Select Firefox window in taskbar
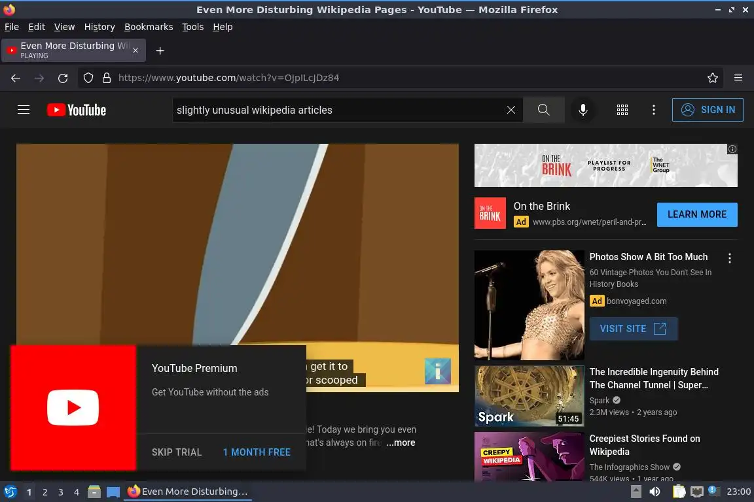754x502 pixels. (x=188, y=492)
